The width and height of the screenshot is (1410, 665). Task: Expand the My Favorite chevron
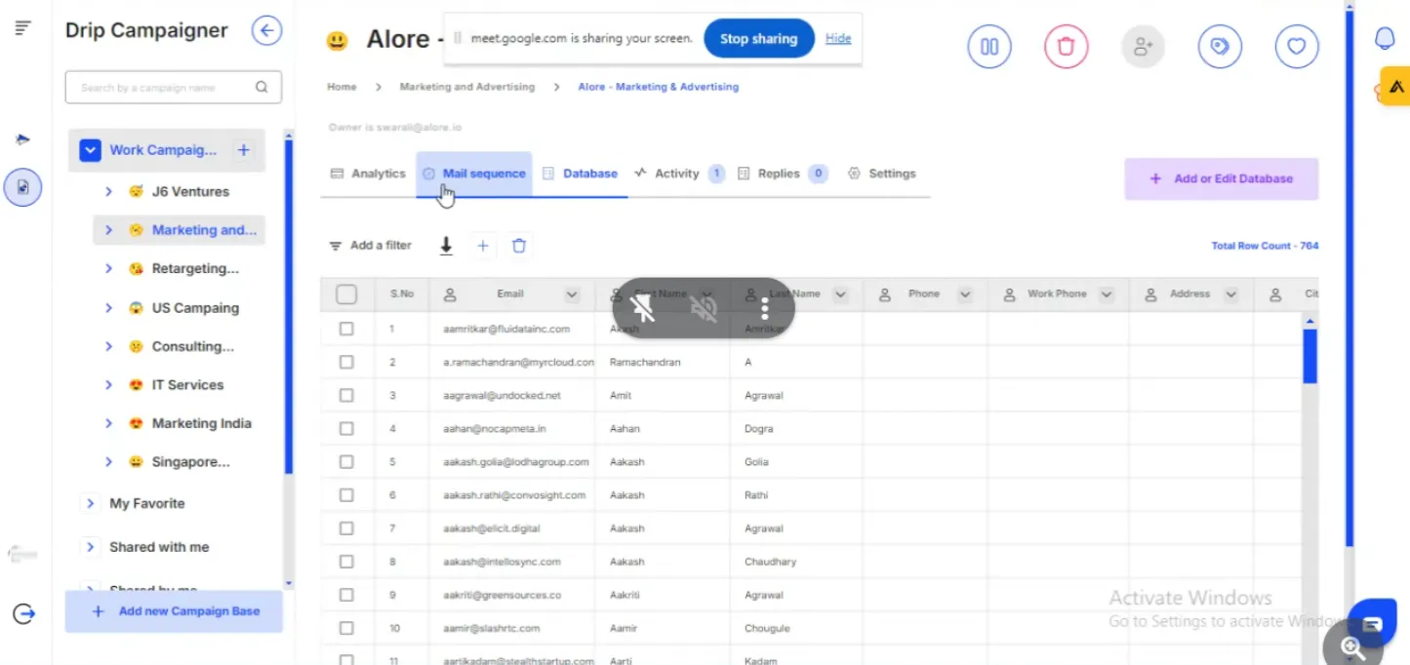click(x=90, y=503)
